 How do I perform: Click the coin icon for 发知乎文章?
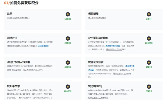(68, 86)
